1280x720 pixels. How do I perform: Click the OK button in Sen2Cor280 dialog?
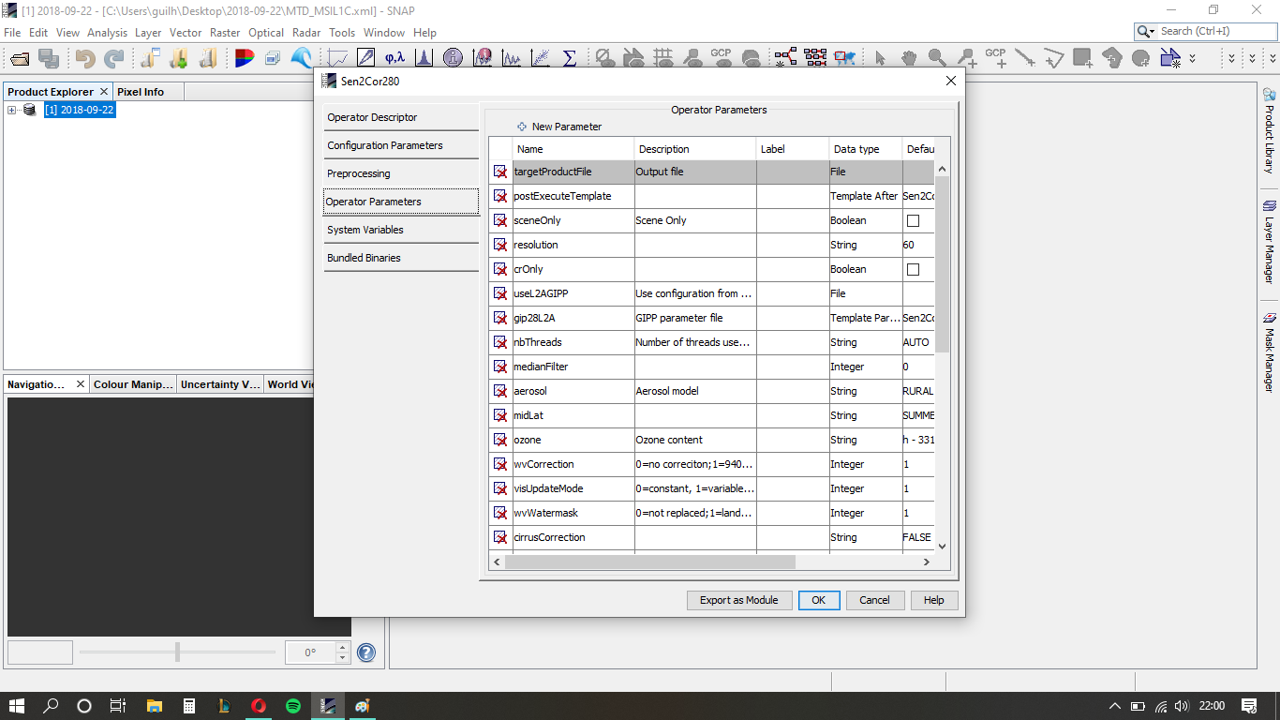819,600
